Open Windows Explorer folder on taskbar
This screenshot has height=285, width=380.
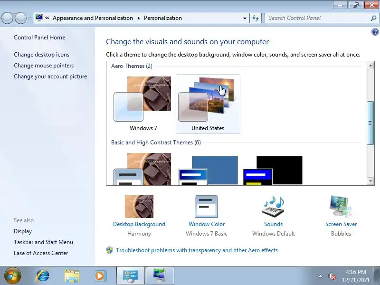[72, 276]
